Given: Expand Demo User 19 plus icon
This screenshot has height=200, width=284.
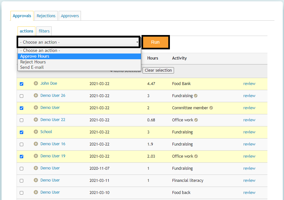Looking at the screenshot, I should click(36, 156).
